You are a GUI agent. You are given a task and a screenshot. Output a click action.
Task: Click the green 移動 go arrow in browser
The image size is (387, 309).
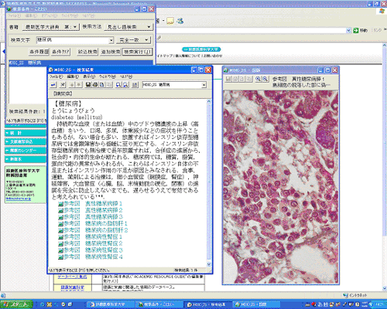click(x=356, y=30)
